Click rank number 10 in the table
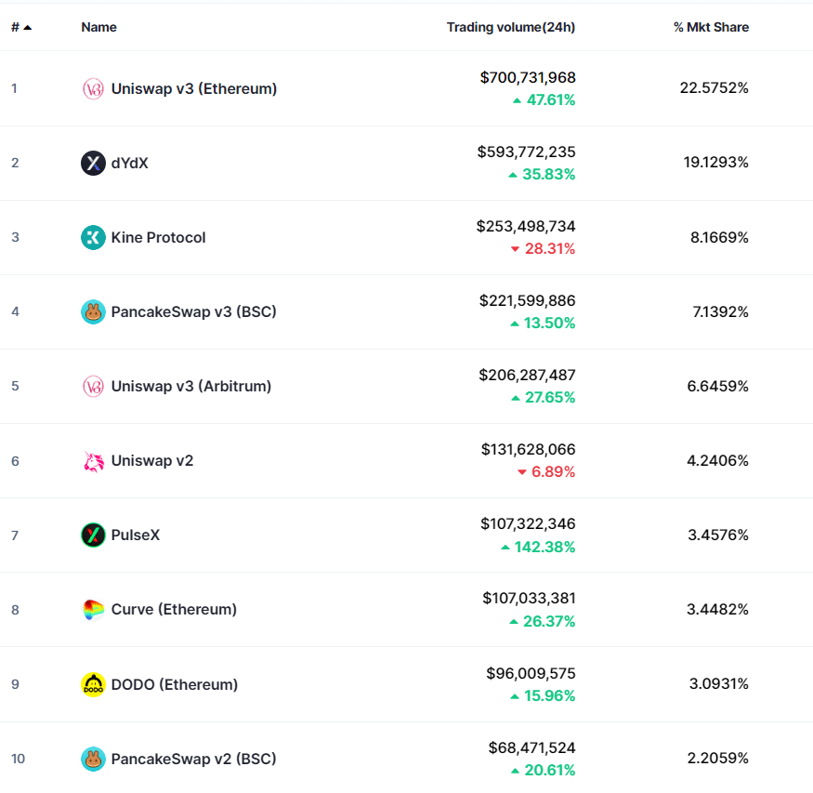This screenshot has width=813, height=793. pyautogui.click(x=19, y=760)
